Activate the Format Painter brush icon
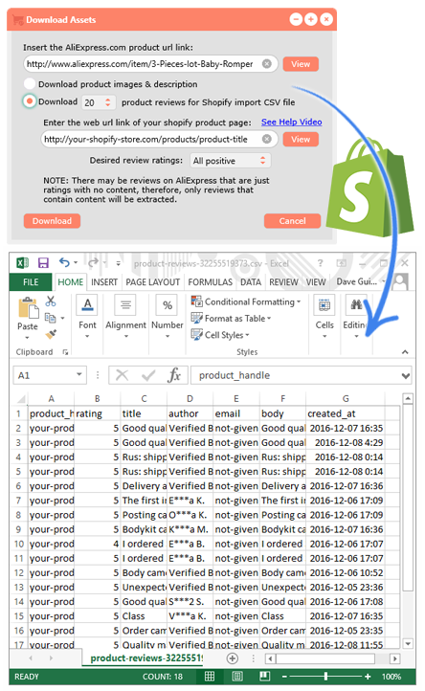The image size is (425, 691). [51, 334]
